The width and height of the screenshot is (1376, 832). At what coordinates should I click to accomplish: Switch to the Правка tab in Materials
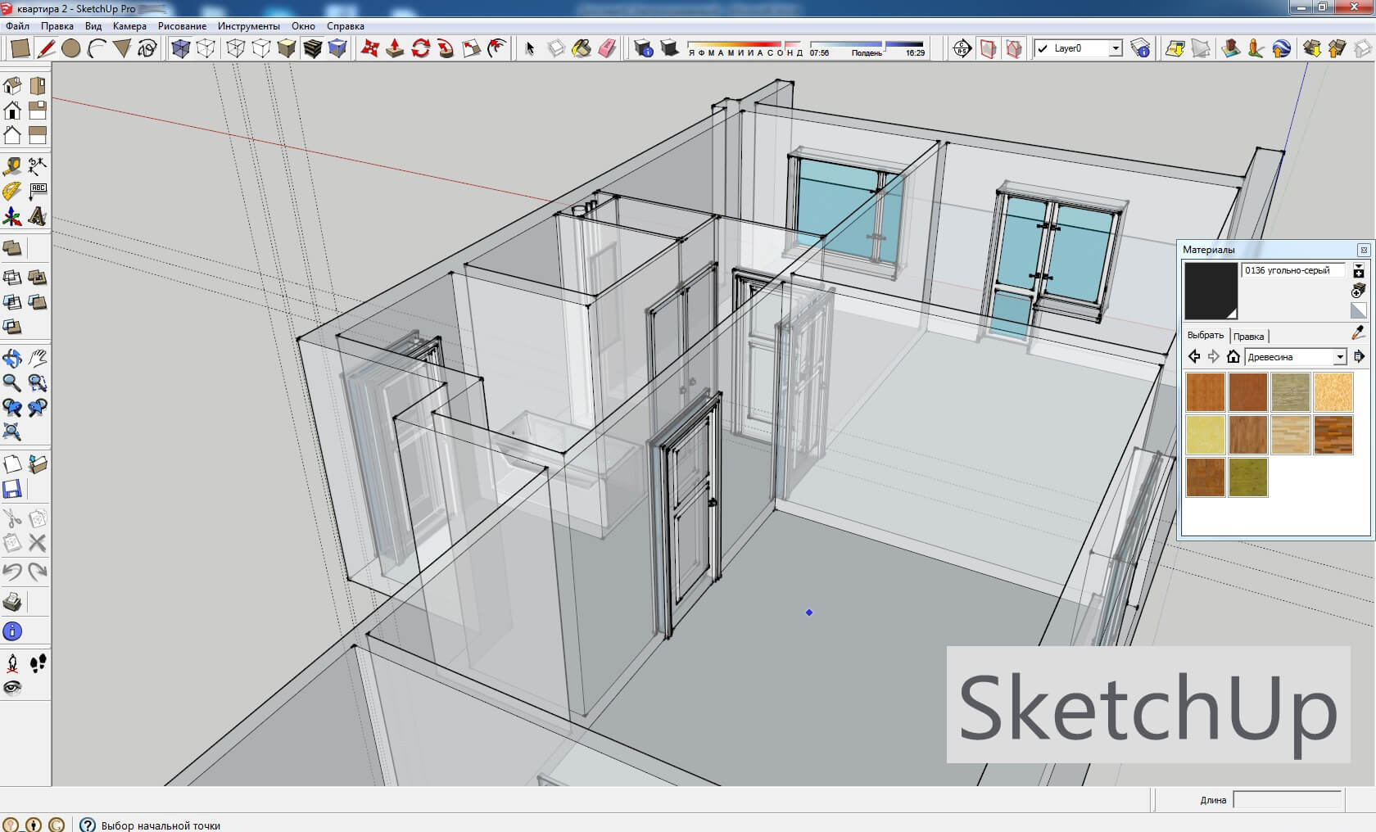pyautogui.click(x=1250, y=336)
